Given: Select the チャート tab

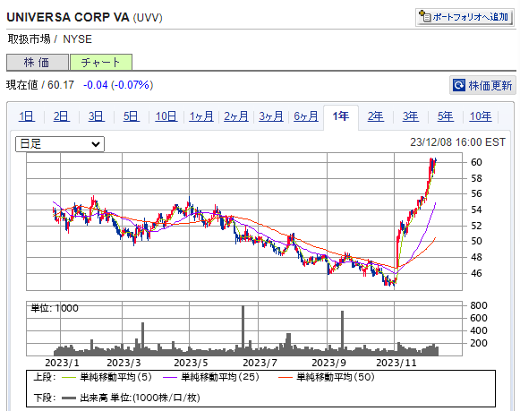Looking at the screenshot, I should click(x=101, y=63).
